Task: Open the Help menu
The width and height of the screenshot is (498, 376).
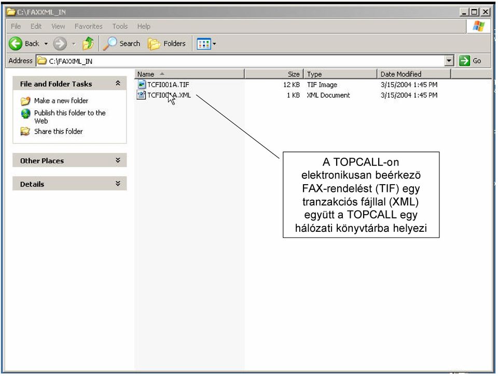Action: point(144,26)
